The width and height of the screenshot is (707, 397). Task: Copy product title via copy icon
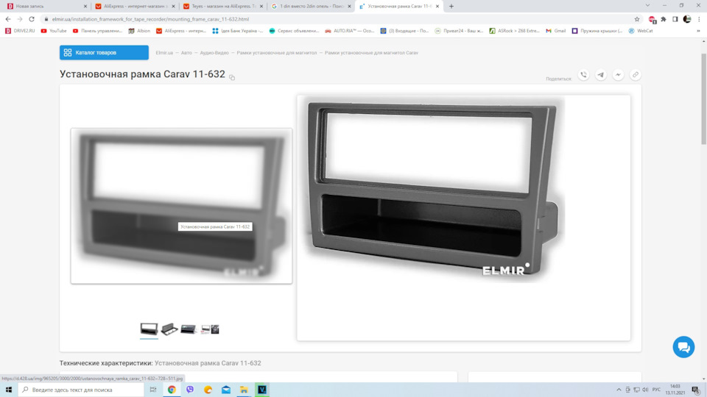(232, 77)
